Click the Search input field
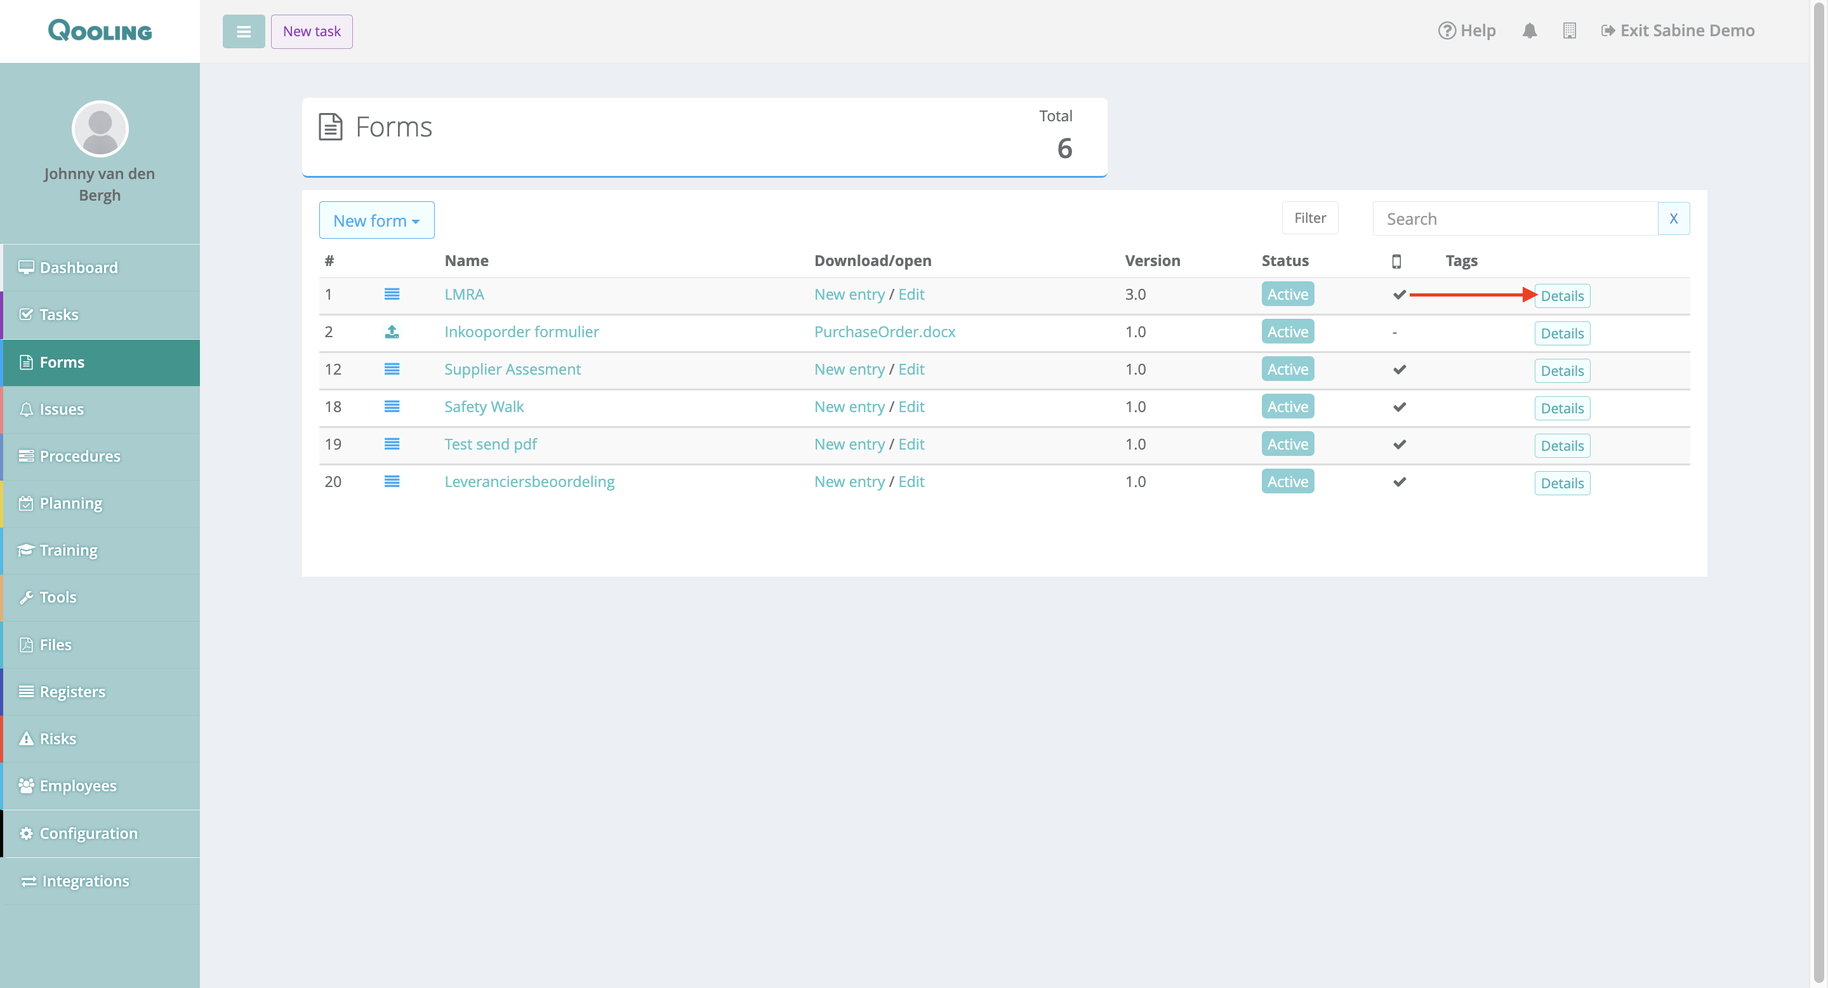This screenshot has height=988, width=1828. pyautogui.click(x=1514, y=218)
